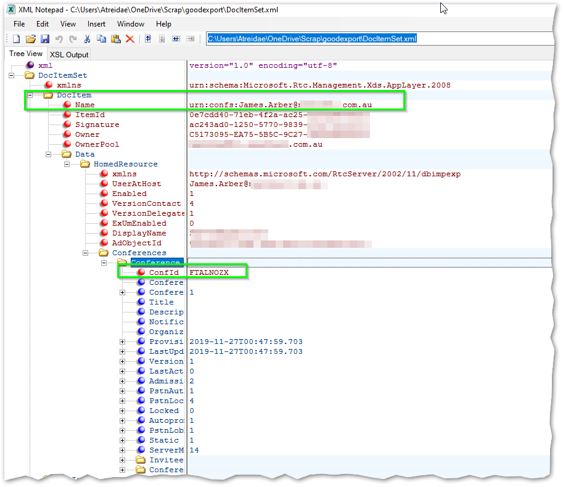This screenshot has height=487, width=563.
Task: Open the Help menu
Action: click(163, 24)
